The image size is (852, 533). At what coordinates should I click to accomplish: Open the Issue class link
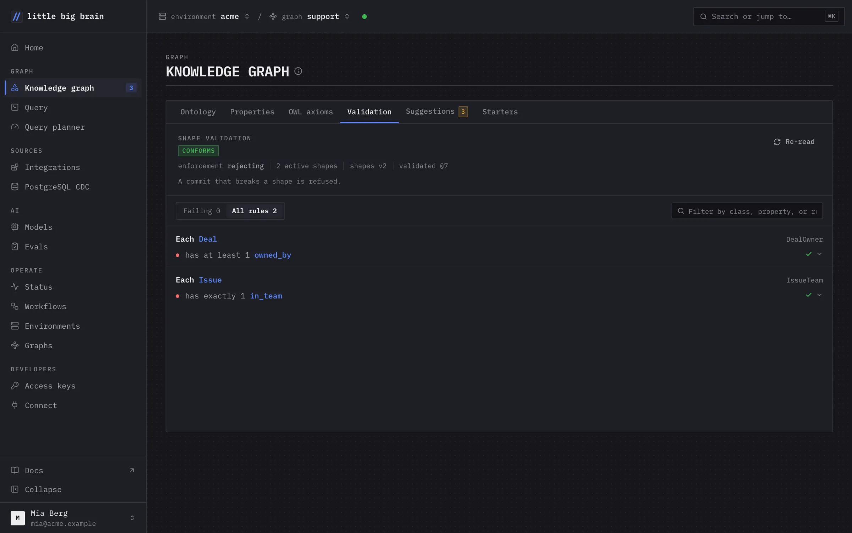pyautogui.click(x=210, y=280)
